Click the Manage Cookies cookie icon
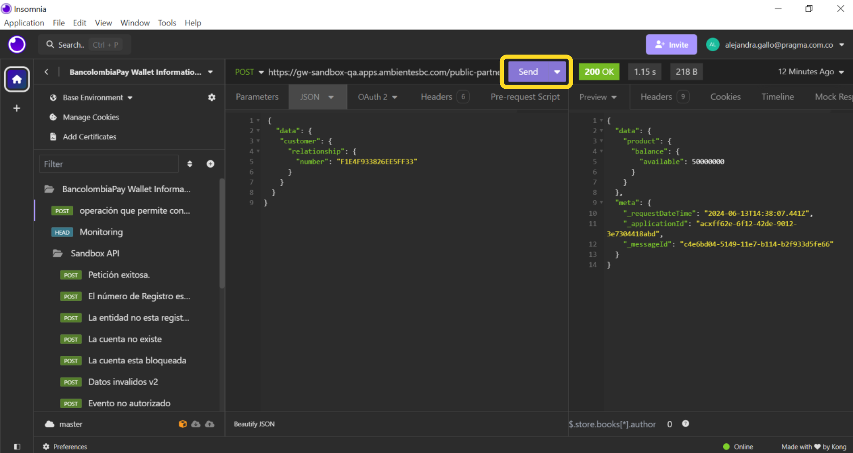Image resolution: width=853 pixels, height=453 pixels. 53,117
